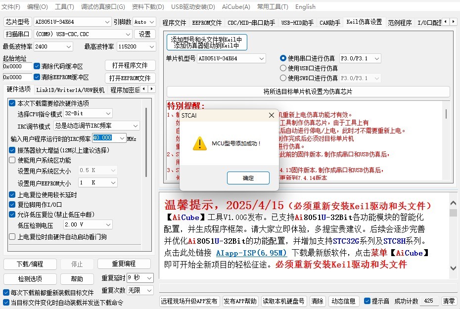Screen dimensions: 460x309
Task: Expand the 串口仿真 P3.0/P3.1 dropdown
Action: pos(377,59)
